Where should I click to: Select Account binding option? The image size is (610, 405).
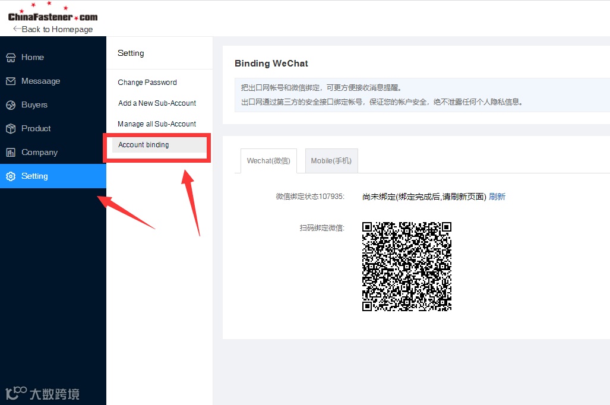point(160,145)
